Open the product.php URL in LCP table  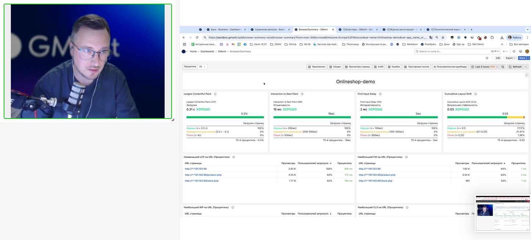tap(203, 175)
